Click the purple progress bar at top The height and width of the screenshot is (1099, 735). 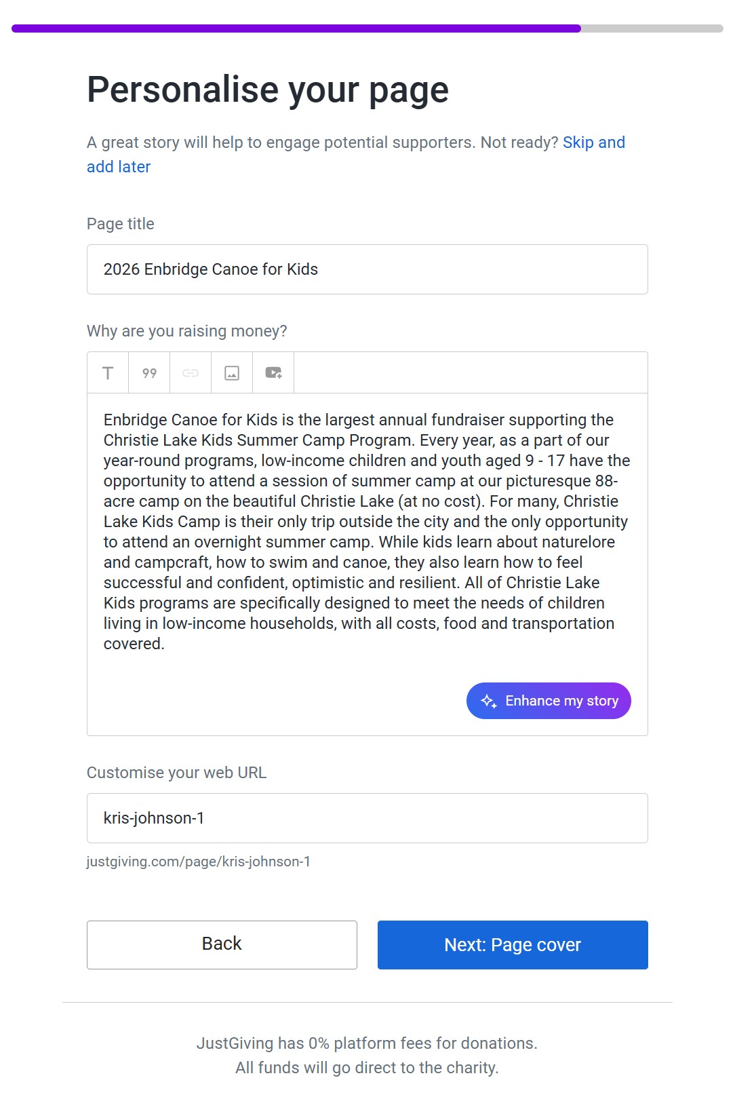pyautogui.click(x=296, y=28)
